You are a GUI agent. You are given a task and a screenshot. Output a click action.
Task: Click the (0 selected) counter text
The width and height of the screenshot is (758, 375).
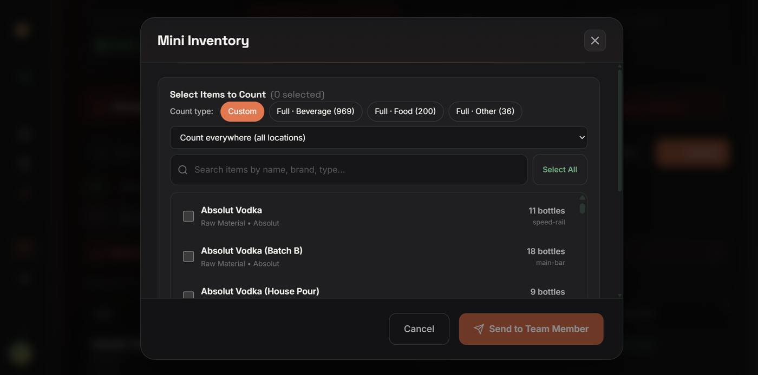298,95
